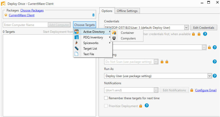This screenshot has height=117, width=220.
Task: Click the Choose Targets button
Action: (84, 25)
